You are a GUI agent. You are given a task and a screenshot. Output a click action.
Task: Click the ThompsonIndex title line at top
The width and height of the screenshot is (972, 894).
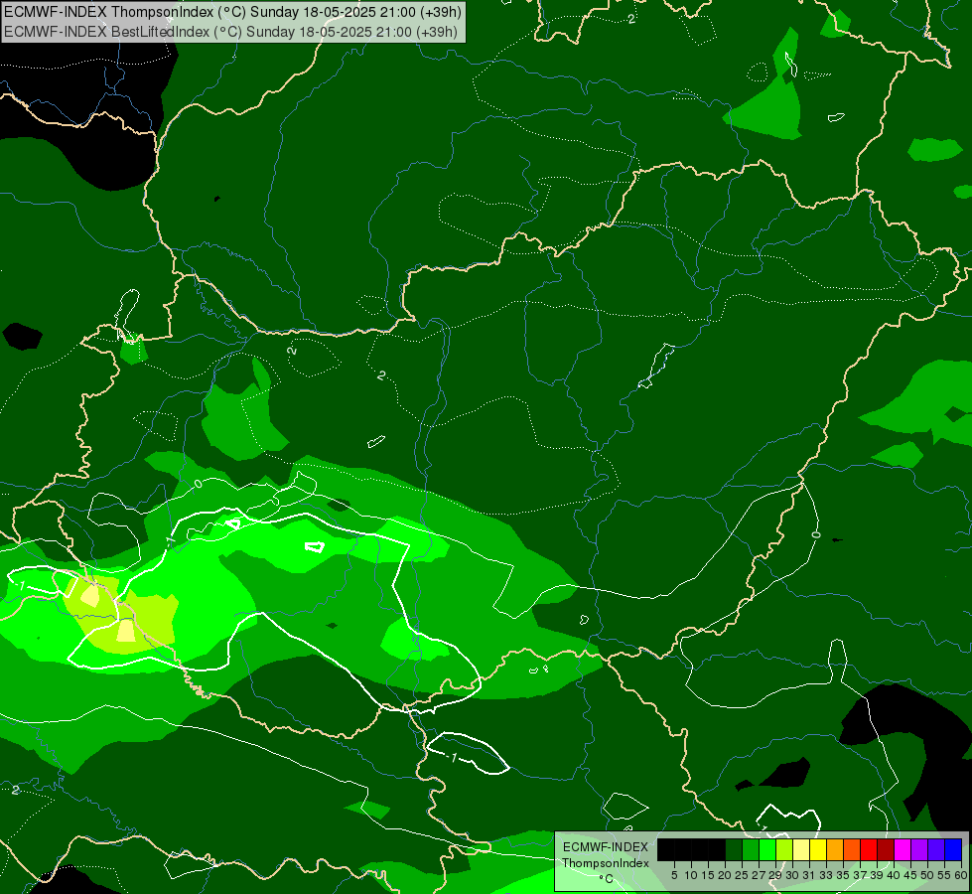[x=232, y=12]
